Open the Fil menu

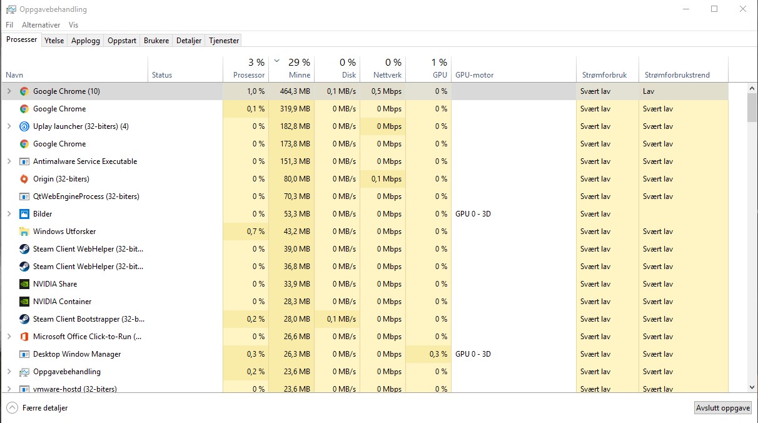click(9, 25)
